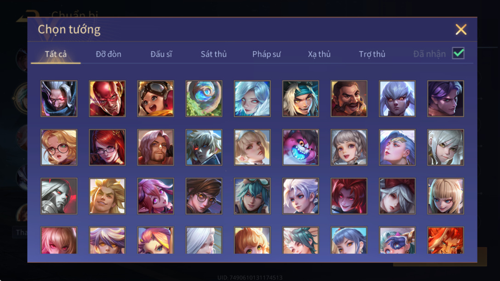This screenshot has height=281, width=500.
Task: Select the Flash hero in red suit
Action: (x=107, y=98)
